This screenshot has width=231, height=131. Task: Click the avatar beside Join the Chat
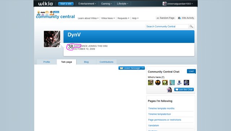tap(169, 89)
